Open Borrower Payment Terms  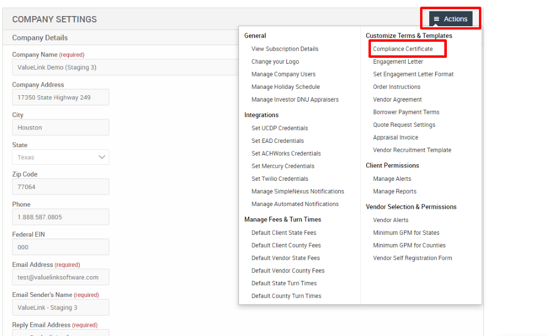406,112
